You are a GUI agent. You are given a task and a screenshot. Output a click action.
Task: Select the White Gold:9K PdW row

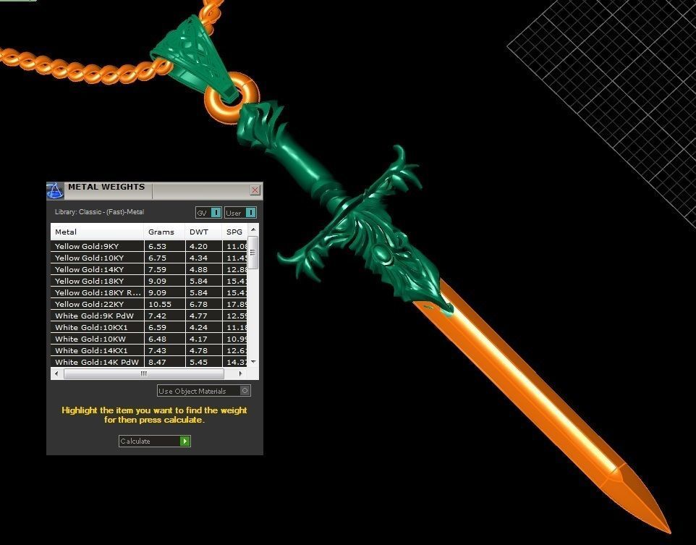coord(149,316)
